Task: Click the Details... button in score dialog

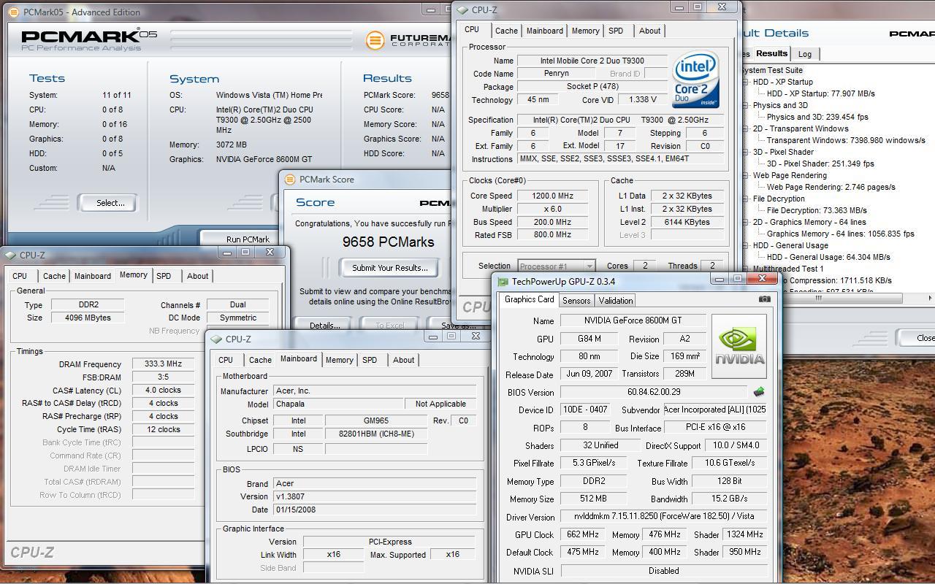Action: (324, 326)
